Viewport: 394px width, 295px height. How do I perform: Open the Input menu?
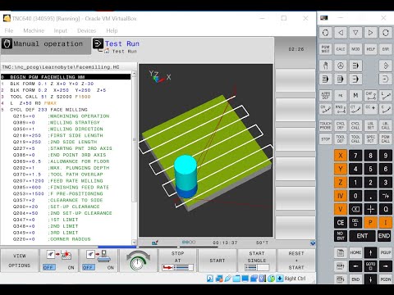[60, 30]
